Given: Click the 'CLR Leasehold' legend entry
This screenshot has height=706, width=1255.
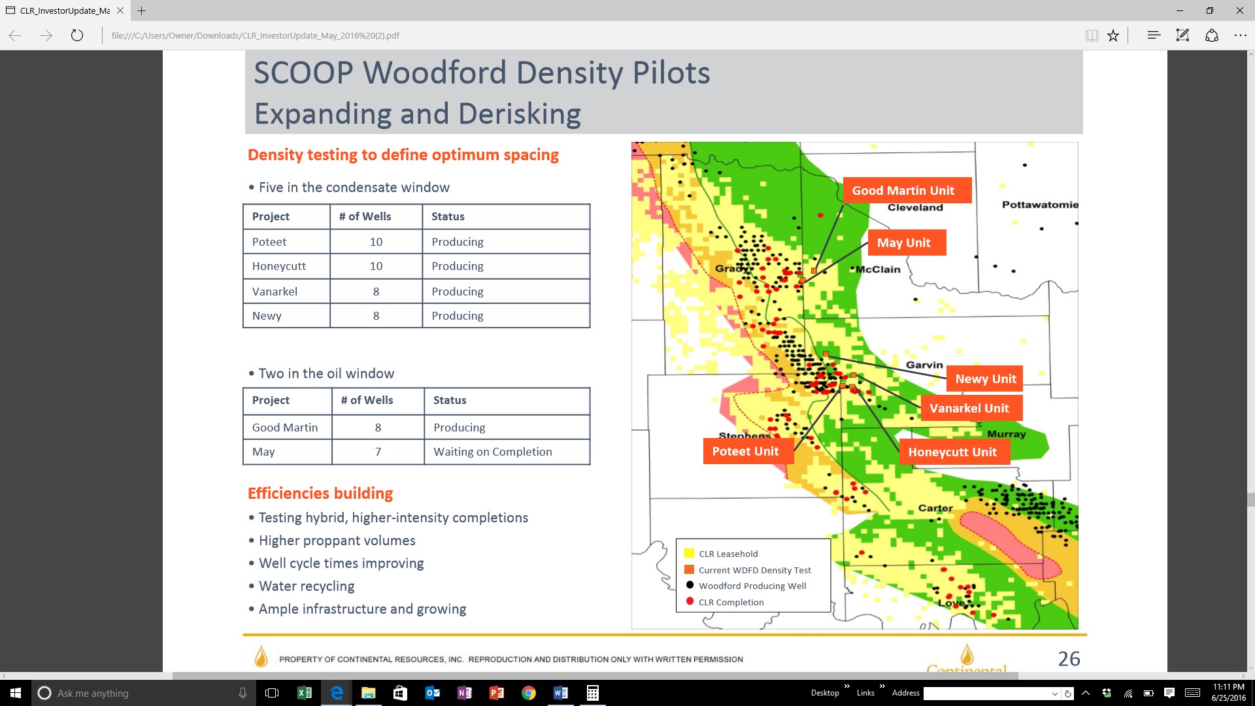Looking at the screenshot, I should [x=722, y=554].
